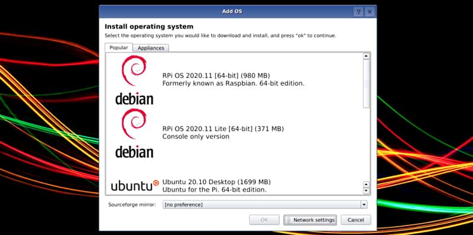The width and height of the screenshot is (473, 235).
Task: Click the Sourceforge mirror dropdown arrow
Action: tap(364, 204)
